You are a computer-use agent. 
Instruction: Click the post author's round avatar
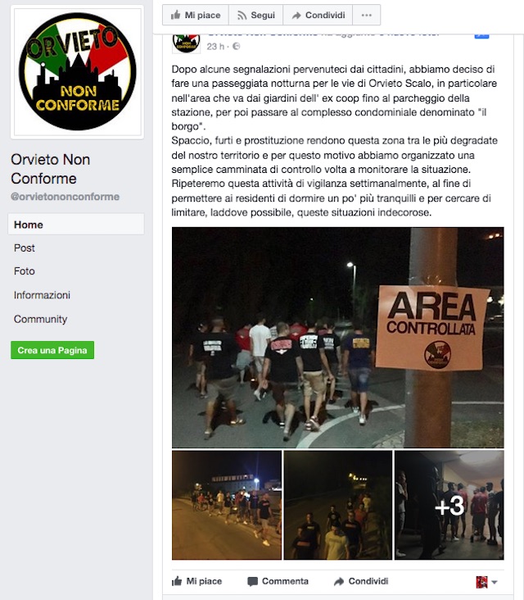point(186,42)
